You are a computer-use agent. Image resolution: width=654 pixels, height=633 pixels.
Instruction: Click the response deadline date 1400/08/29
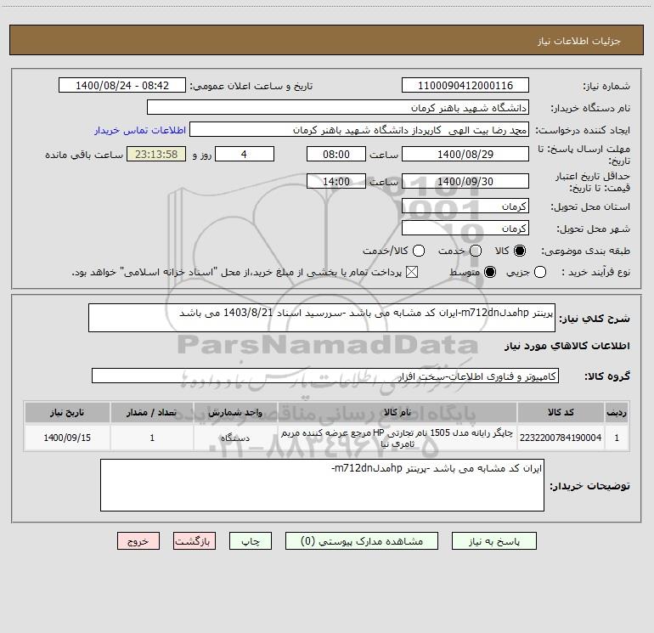[465, 154]
